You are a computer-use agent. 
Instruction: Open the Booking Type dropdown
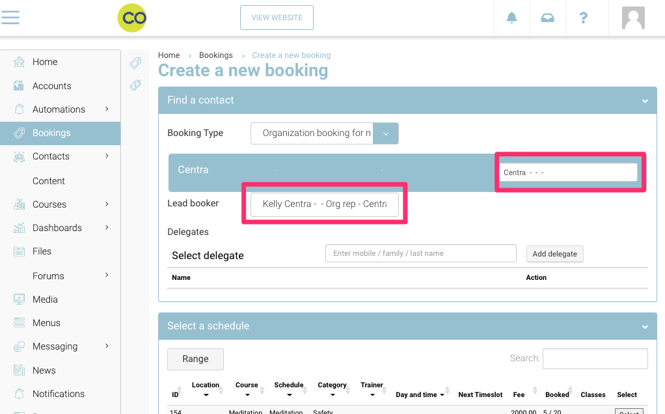pyautogui.click(x=385, y=133)
